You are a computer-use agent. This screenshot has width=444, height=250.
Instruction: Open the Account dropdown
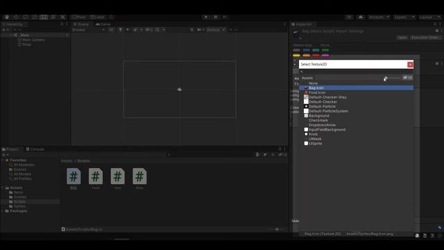click(379, 17)
